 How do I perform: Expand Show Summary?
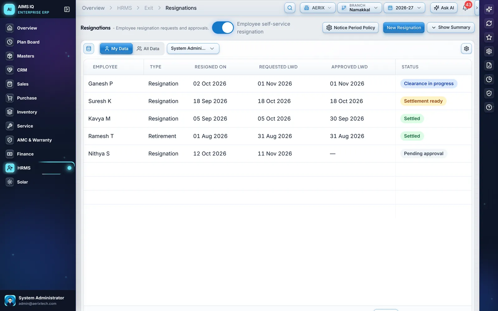pos(451,27)
